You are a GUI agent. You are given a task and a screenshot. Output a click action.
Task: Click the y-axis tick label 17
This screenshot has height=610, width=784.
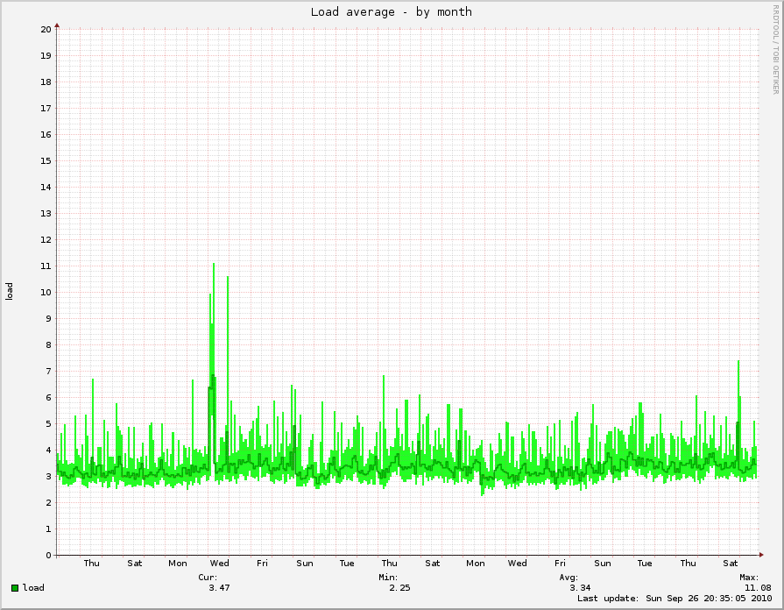[46, 108]
